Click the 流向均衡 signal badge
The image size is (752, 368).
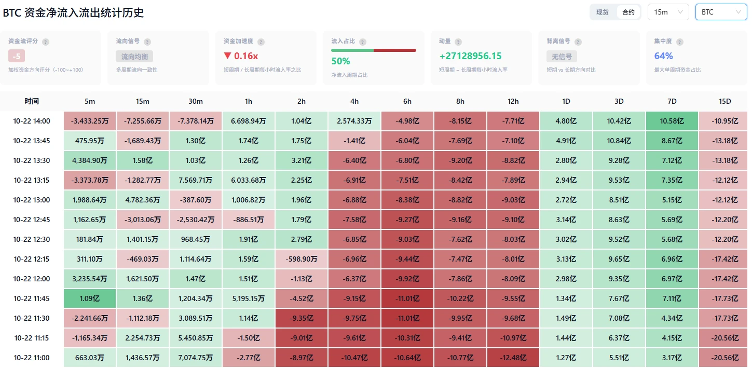point(134,57)
